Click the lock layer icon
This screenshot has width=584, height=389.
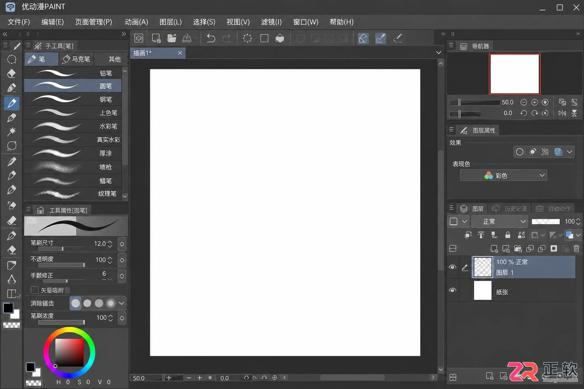tap(507, 235)
